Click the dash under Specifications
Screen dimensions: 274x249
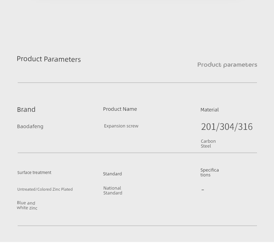pyautogui.click(x=203, y=190)
